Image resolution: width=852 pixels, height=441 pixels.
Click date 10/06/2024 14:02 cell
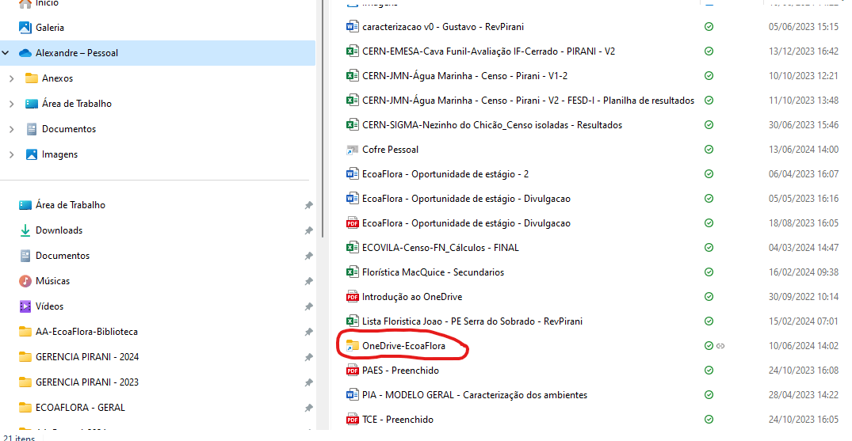[803, 345]
